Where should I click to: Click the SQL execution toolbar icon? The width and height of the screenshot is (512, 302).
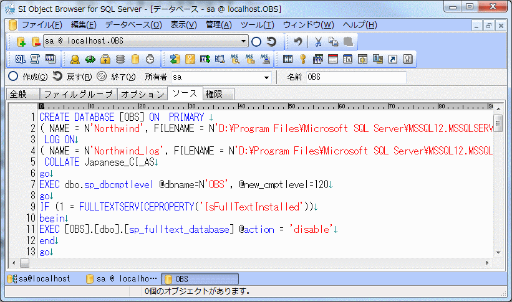coord(20,60)
